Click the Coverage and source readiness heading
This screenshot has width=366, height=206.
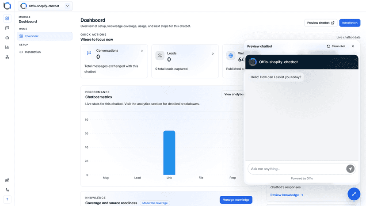[x=111, y=203]
